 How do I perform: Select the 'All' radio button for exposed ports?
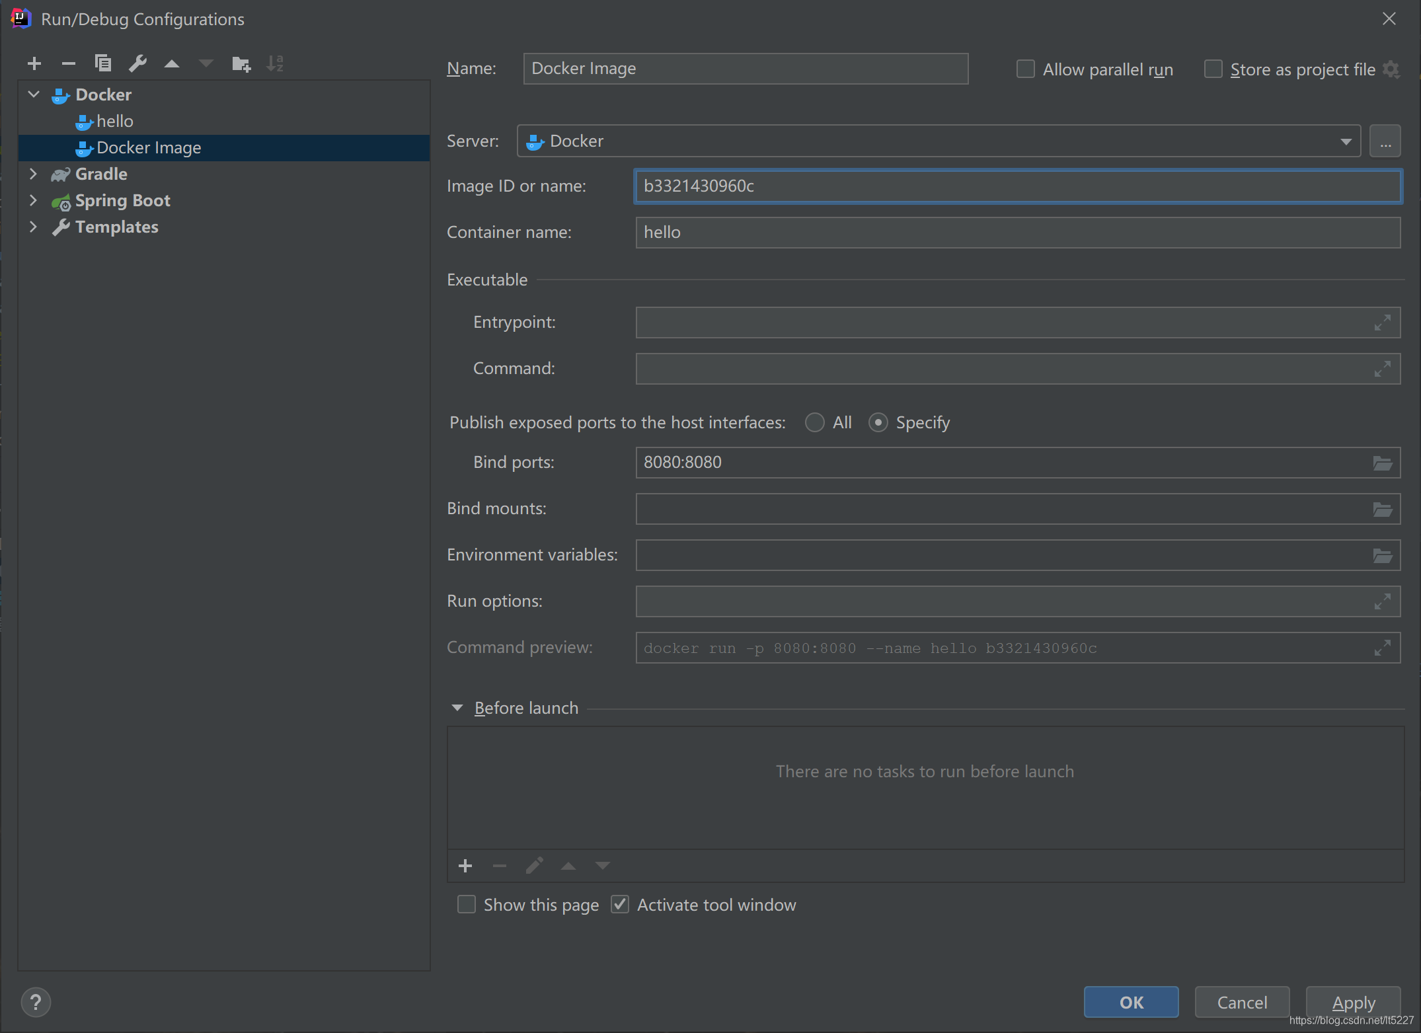coord(814,423)
